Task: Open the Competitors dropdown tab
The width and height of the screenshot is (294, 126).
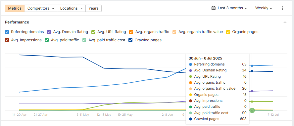Action: coord(41,8)
